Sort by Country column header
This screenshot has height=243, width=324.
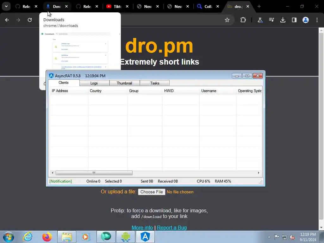pos(108,91)
